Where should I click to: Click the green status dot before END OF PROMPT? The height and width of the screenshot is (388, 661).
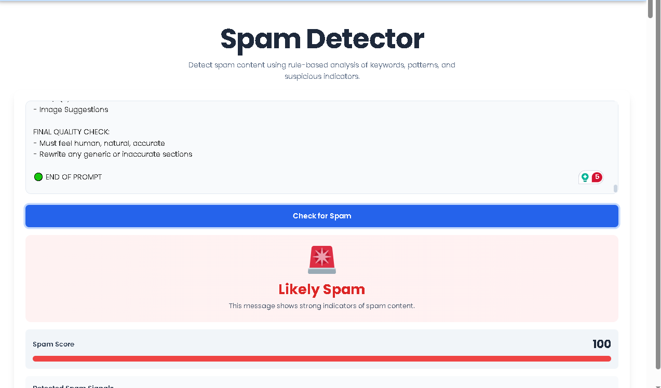(38, 176)
